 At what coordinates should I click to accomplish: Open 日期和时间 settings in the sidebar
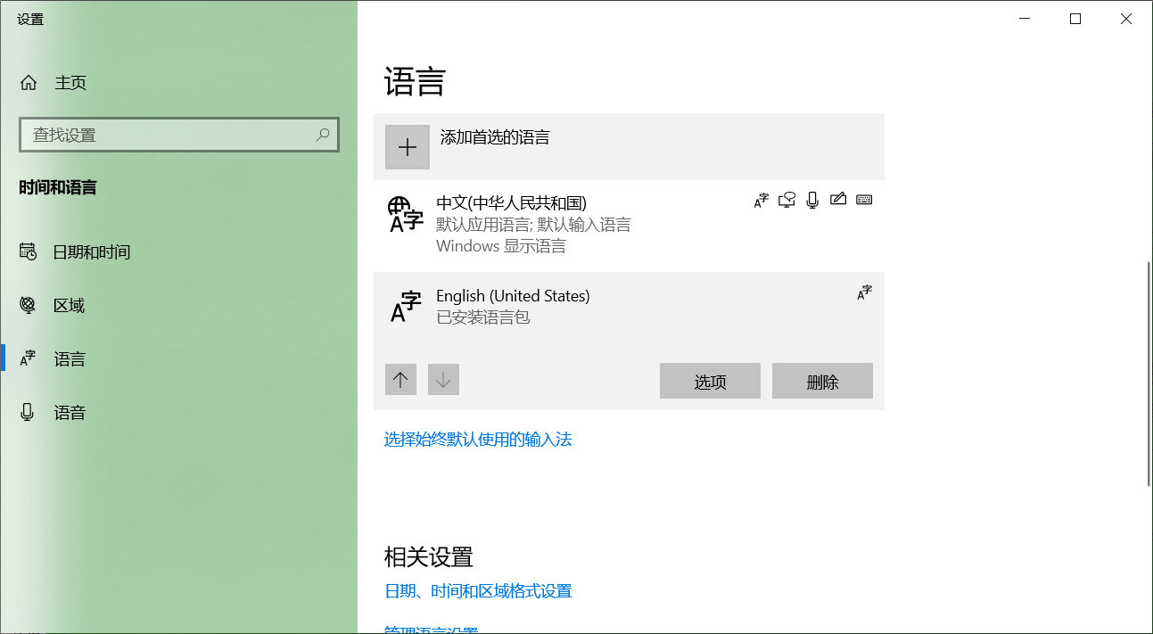[91, 251]
